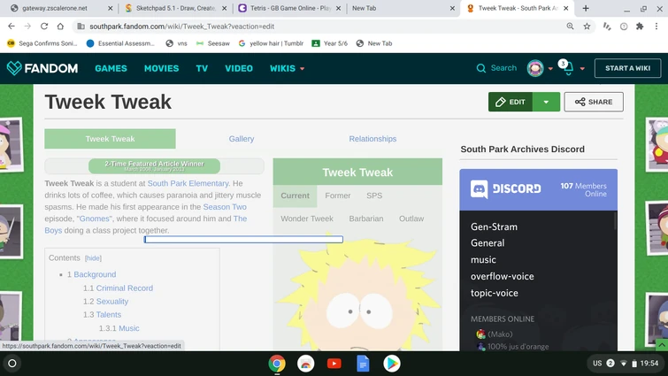668x376 pixels.
Task: Open TV in Fandom navigation
Action: pyautogui.click(x=202, y=68)
